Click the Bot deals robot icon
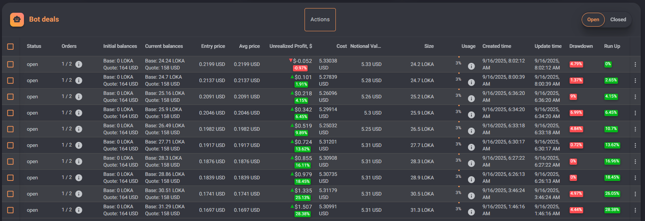The height and width of the screenshot is (221, 645). [x=17, y=20]
